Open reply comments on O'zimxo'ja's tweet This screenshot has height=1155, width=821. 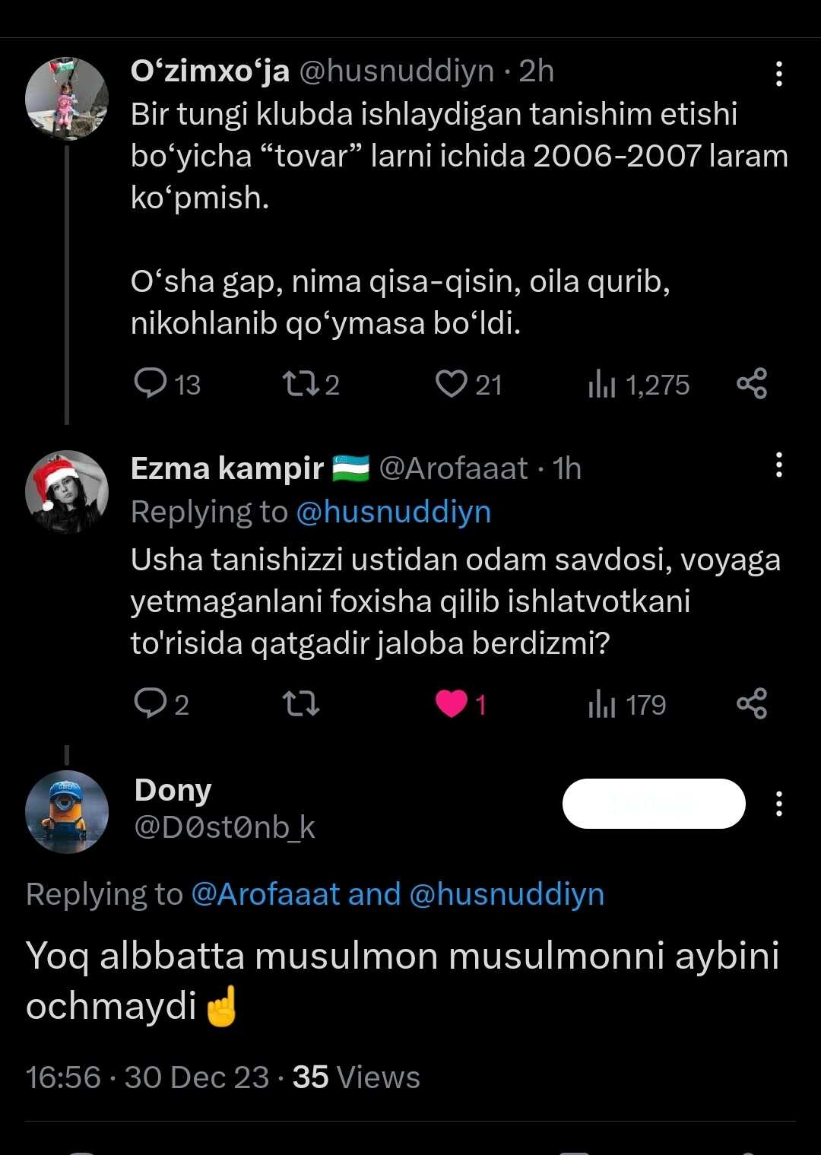(151, 384)
